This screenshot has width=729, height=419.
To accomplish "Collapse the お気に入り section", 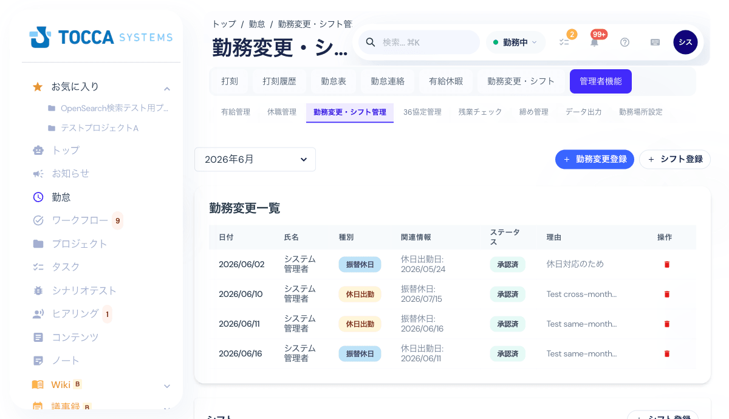I will pos(167,89).
